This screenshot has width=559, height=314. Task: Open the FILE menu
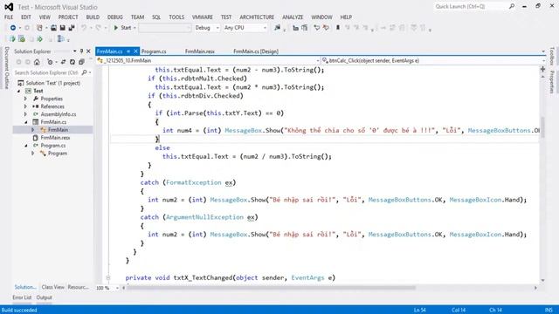[x=9, y=17]
